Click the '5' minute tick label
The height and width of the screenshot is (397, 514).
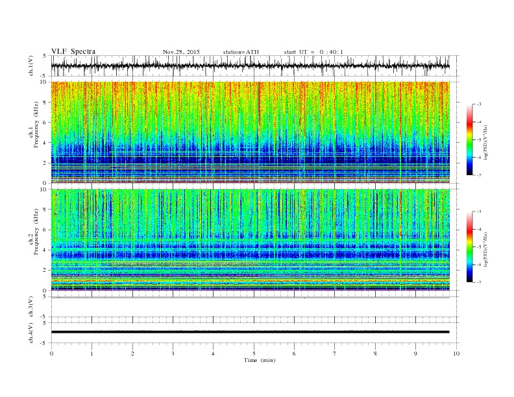pos(254,354)
